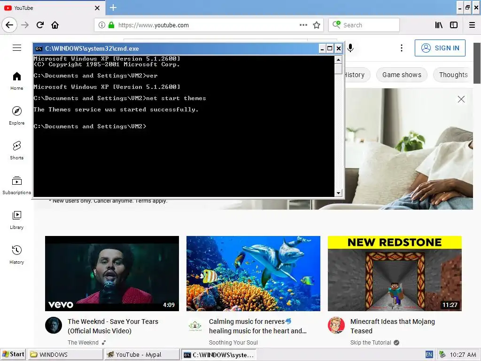Open the NEW REDSTONE Minecraft thumbnail
The width and height of the screenshot is (481, 361).
coord(395,274)
